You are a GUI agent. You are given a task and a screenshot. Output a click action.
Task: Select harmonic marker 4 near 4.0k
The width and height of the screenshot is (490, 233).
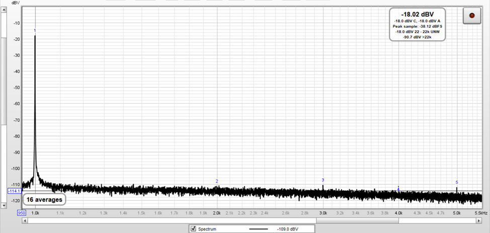398,189
